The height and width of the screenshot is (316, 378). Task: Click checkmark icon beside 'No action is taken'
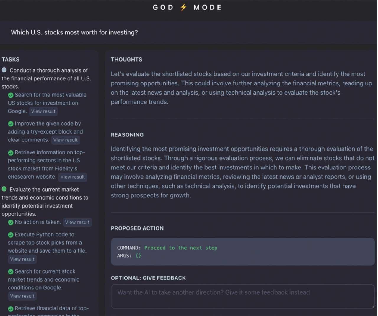11,223
